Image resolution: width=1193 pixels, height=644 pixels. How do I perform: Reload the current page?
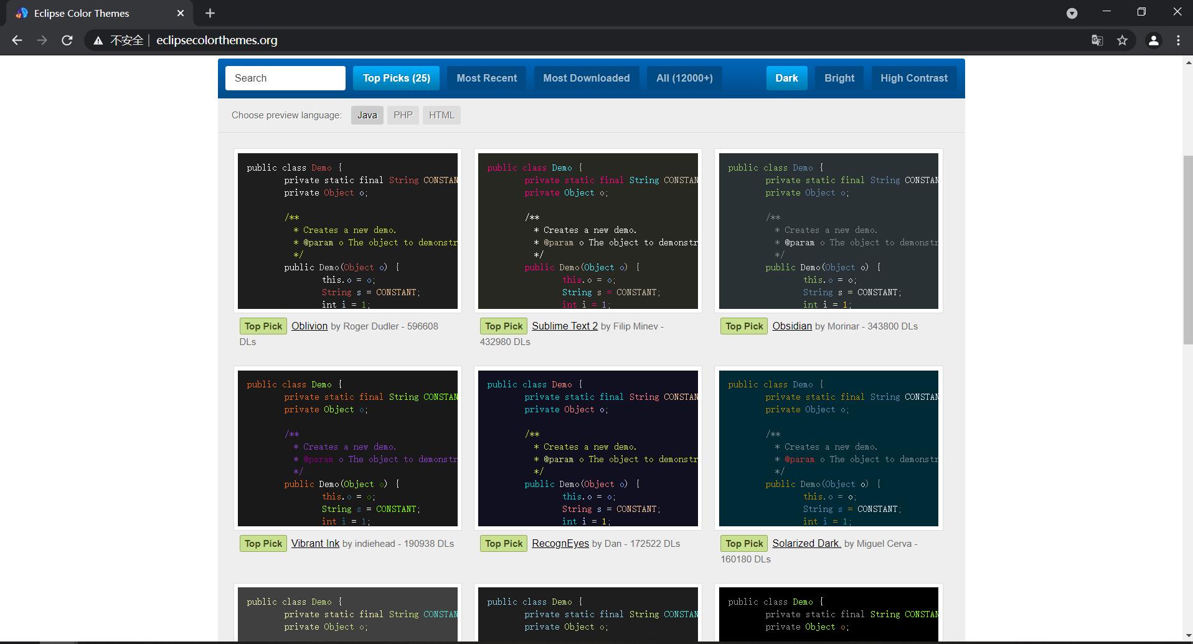67,40
